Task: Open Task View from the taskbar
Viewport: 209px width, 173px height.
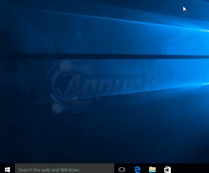Action: [122, 169]
